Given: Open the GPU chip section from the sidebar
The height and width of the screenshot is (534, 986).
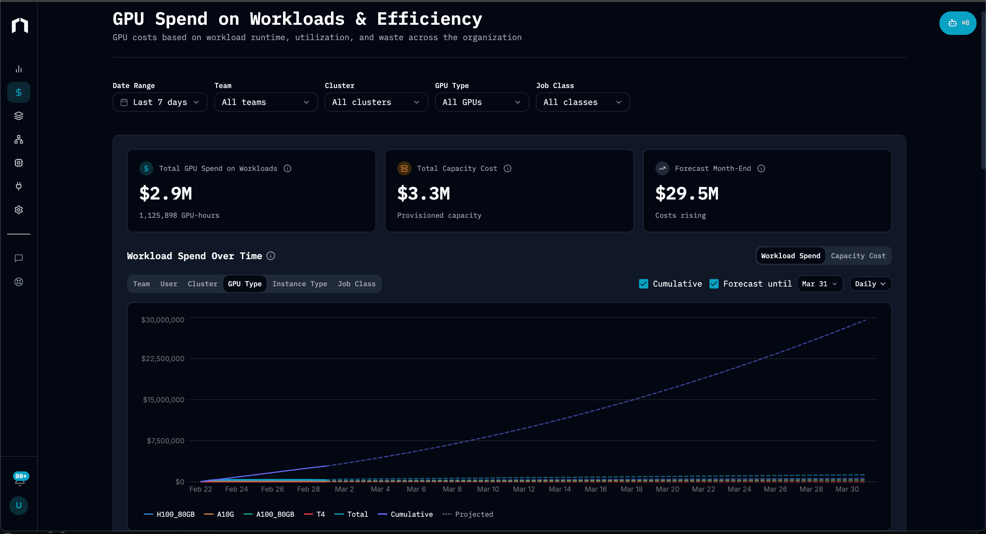Looking at the screenshot, I should coord(18,162).
